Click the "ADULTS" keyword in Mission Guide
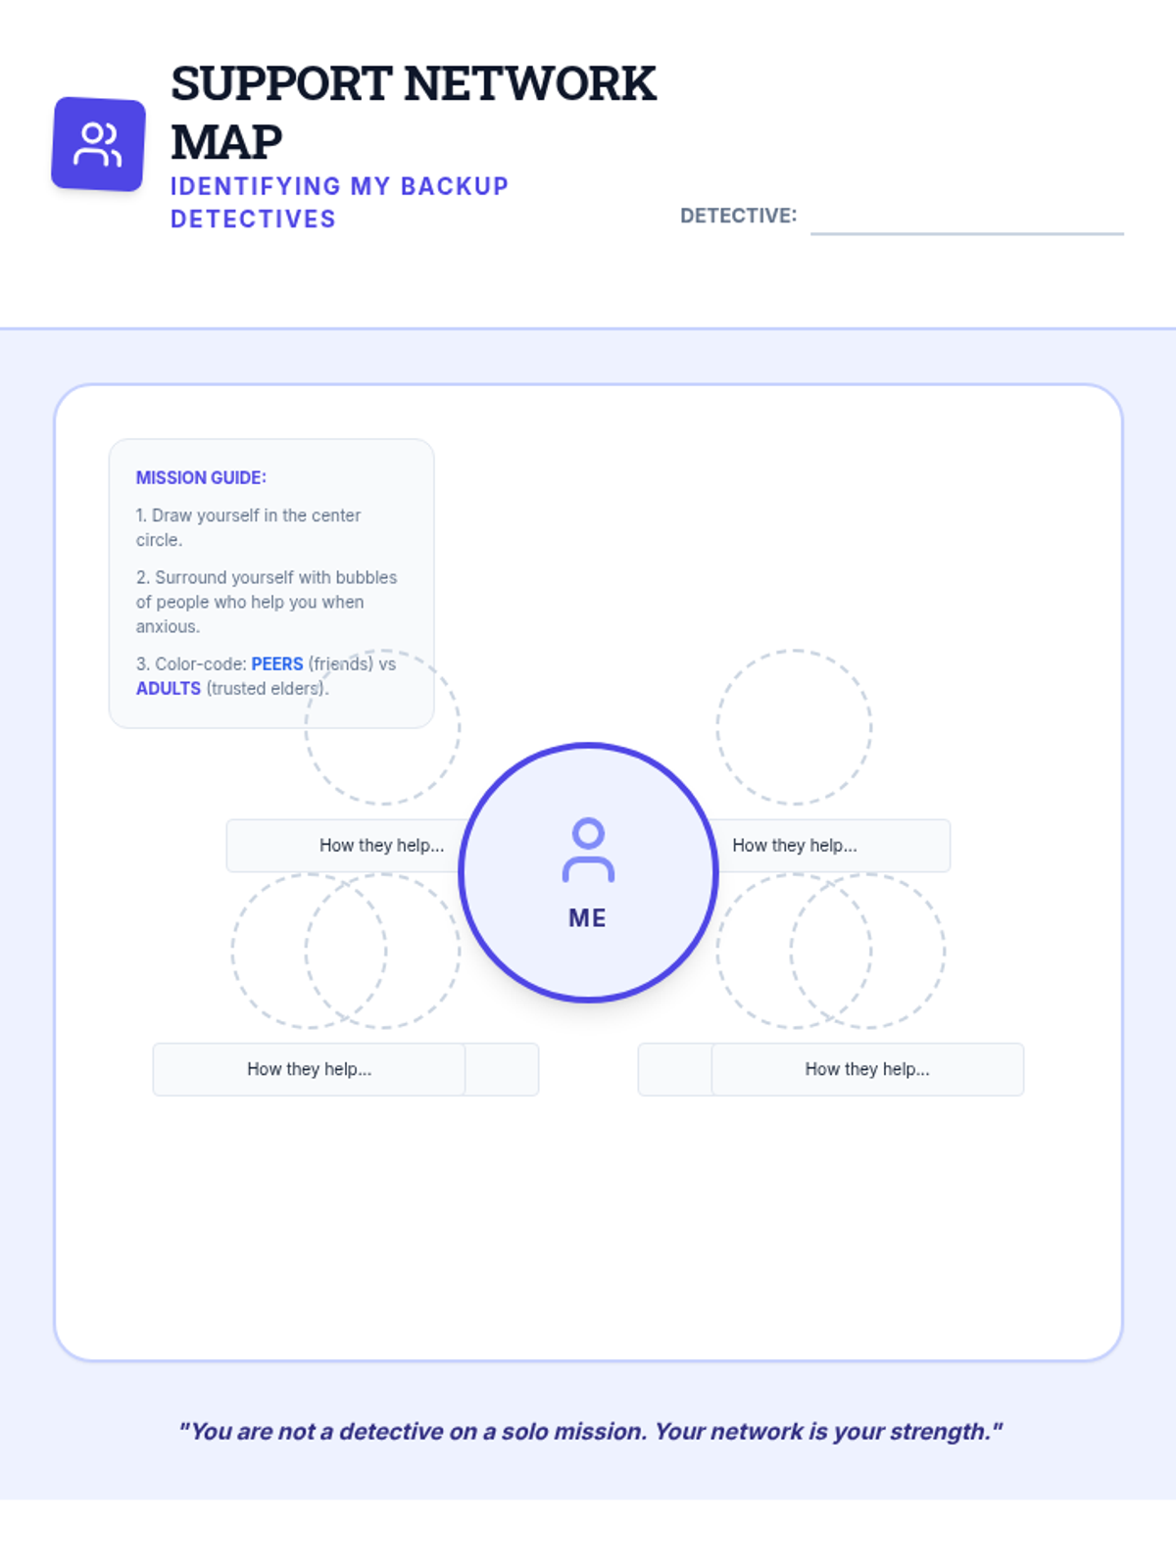The height and width of the screenshot is (1568, 1176). point(169,688)
